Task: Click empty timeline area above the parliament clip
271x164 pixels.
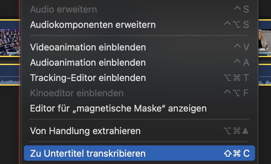Action: tap(9, 8)
